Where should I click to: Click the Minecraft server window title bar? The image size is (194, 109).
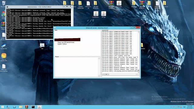(x=97, y=28)
